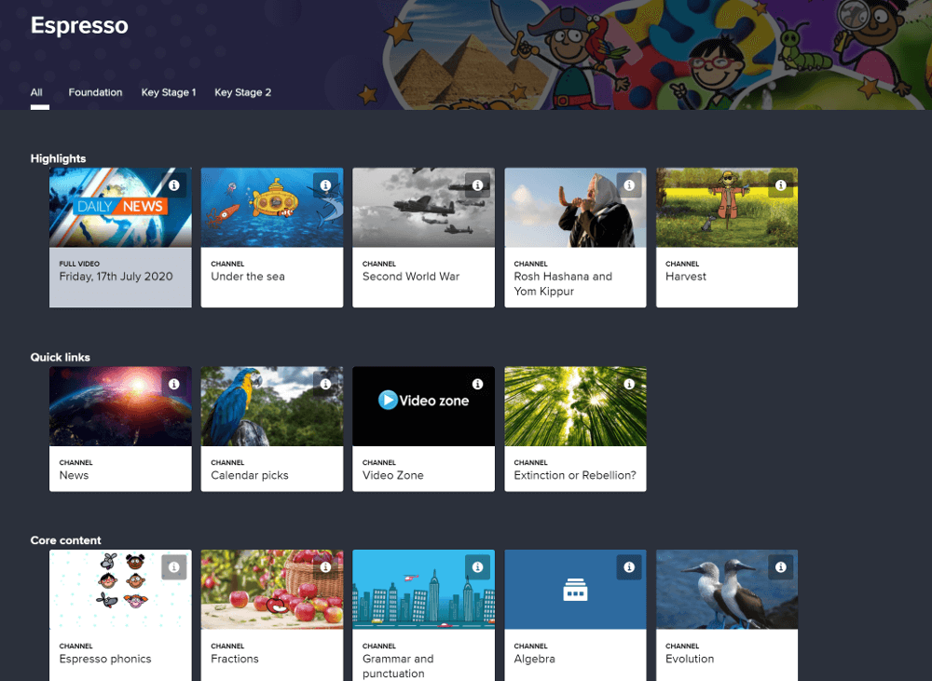This screenshot has width=932, height=681.
Task: Open Friday, 17th July 2020 full video
Action: click(x=116, y=277)
